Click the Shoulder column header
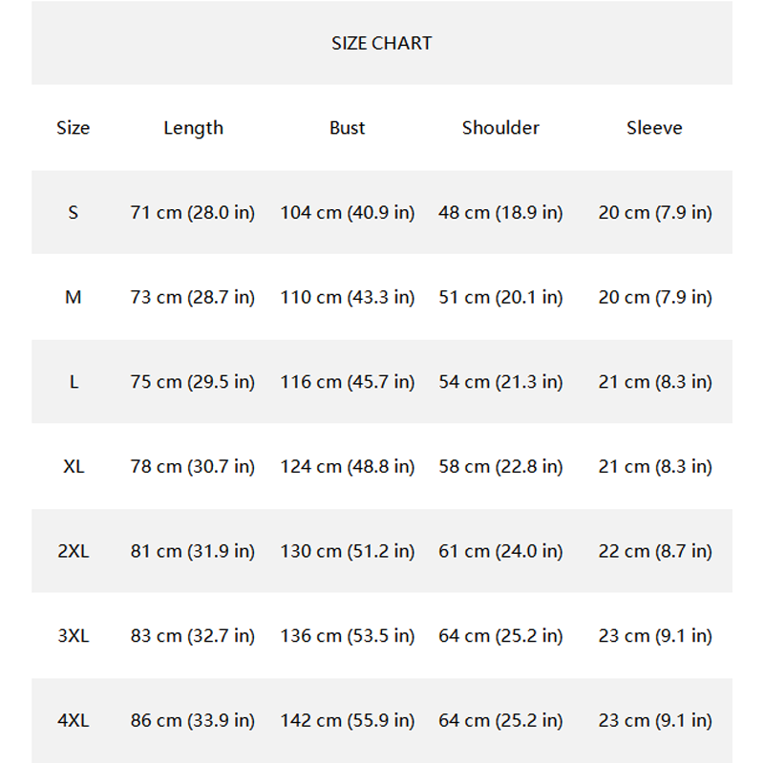Screen dimensions: 764x764 pyautogui.click(x=500, y=128)
